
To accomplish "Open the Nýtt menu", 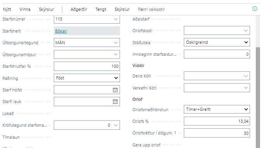I will pyautogui.click(x=7, y=9).
